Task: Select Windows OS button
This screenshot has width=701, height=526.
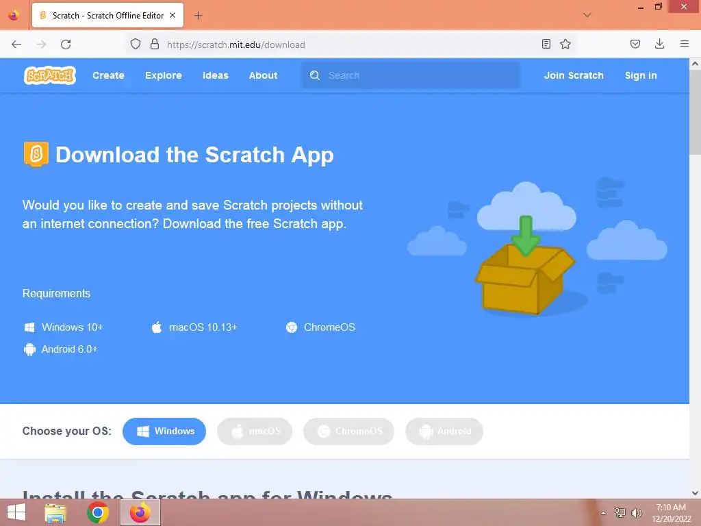Action: [164, 431]
